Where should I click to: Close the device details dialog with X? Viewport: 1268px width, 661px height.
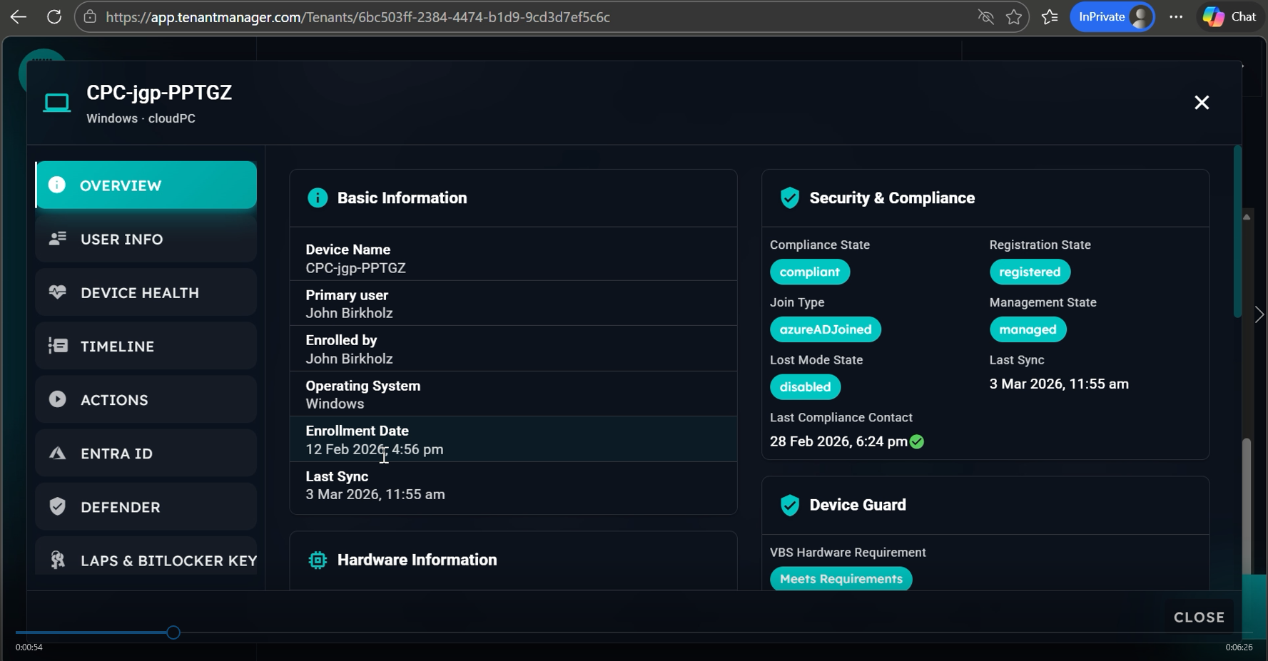(x=1202, y=103)
